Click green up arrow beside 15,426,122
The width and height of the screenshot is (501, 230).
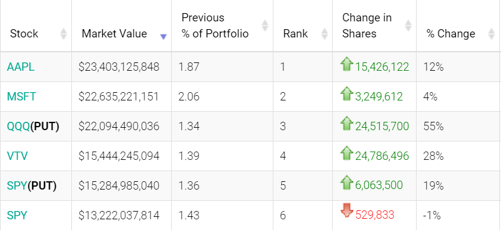[x=346, y=64]
